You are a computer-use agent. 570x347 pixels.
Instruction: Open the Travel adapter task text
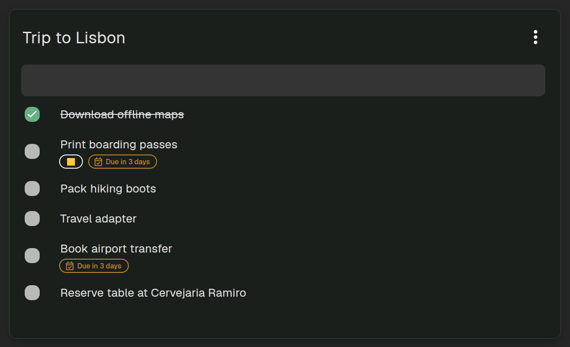[x=98, y=219]
